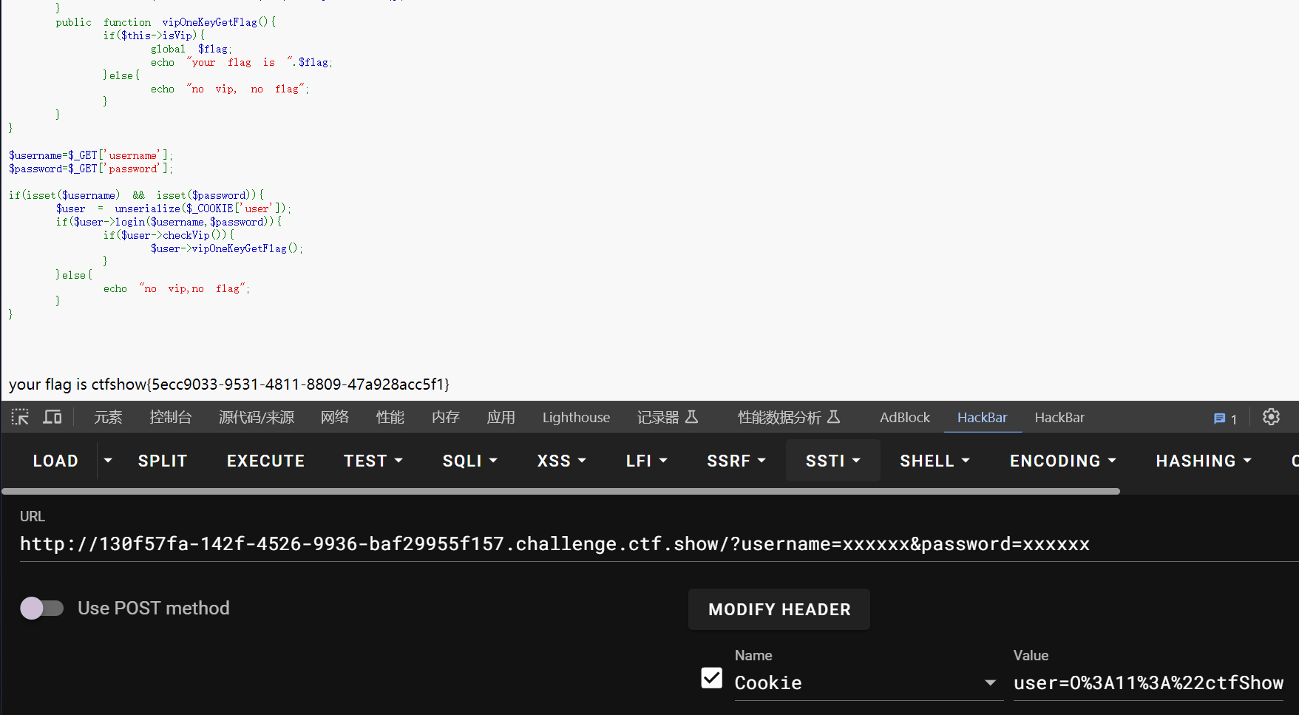Click the console messages count icon
This screenshot has width=1299, height=715.
click(x=1224, y=419)
